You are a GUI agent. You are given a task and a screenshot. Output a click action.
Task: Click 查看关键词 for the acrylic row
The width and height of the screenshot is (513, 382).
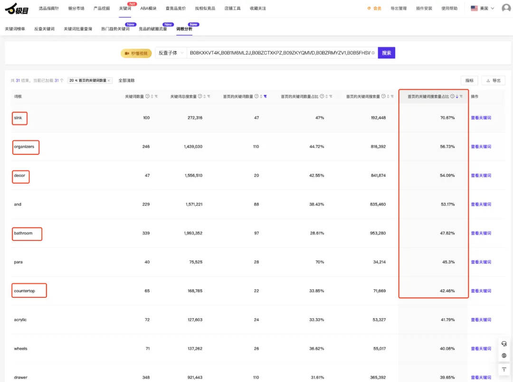click(x=481, y=320)
